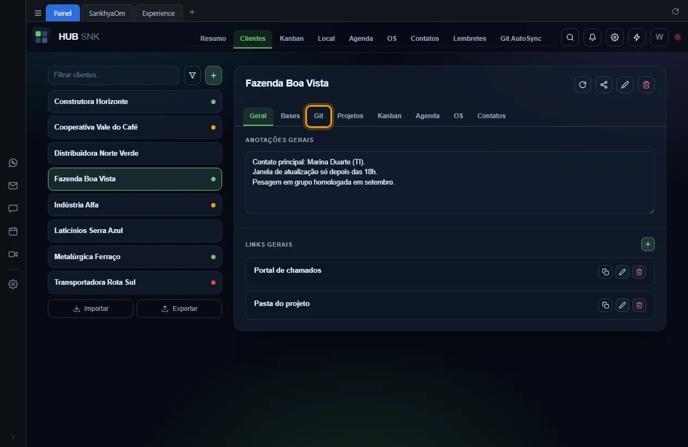Click the funnel filter icon beside the client filter
The height and width of the screenshot is (447, 688).
(x=192, y=76)
